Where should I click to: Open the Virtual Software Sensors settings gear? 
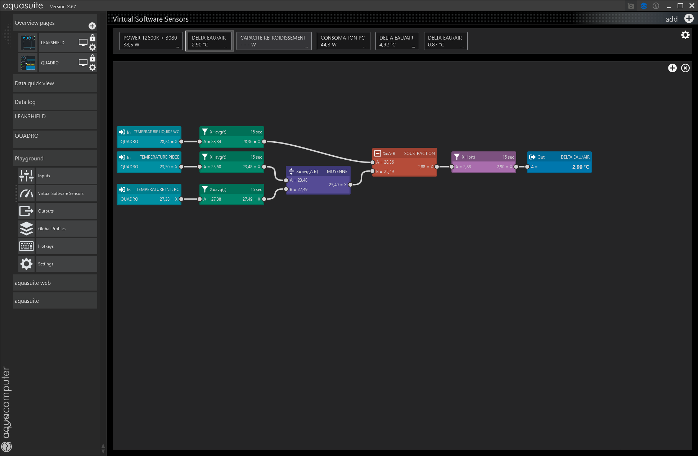coord(685,35)
